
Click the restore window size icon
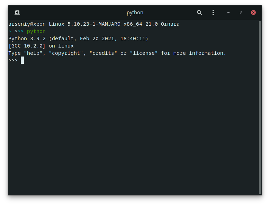click(x=241, y=12)
